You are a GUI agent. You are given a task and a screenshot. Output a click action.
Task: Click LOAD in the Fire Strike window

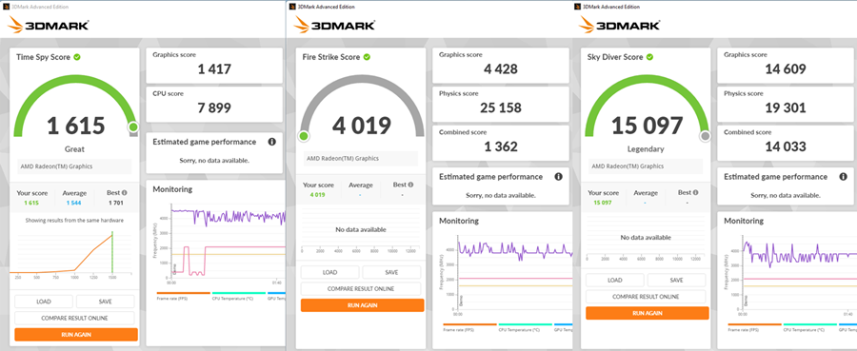[x=330, y=272]
